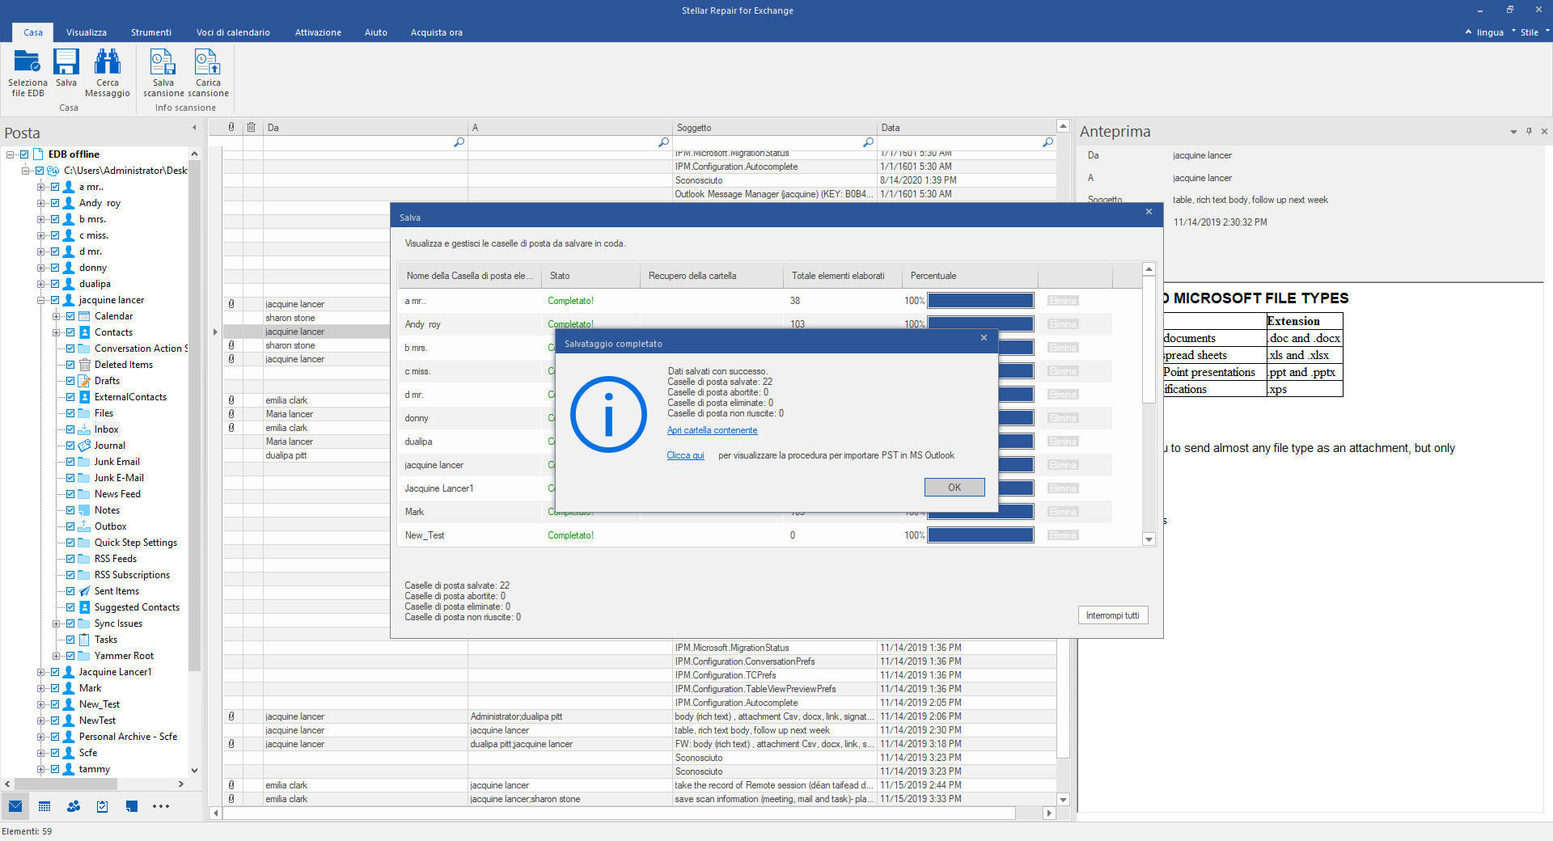Toggle checkbox for EDB offline root
Screen dimensions: 1553x841
pyautogui.click(x=24, y=154)
